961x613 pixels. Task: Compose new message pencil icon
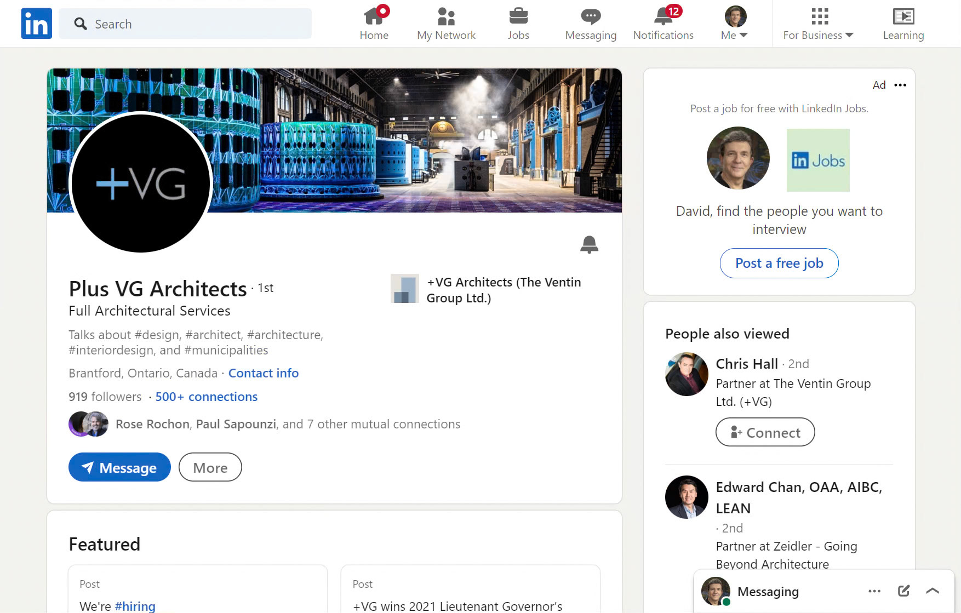pyautogui.click(x=904, y=591)
